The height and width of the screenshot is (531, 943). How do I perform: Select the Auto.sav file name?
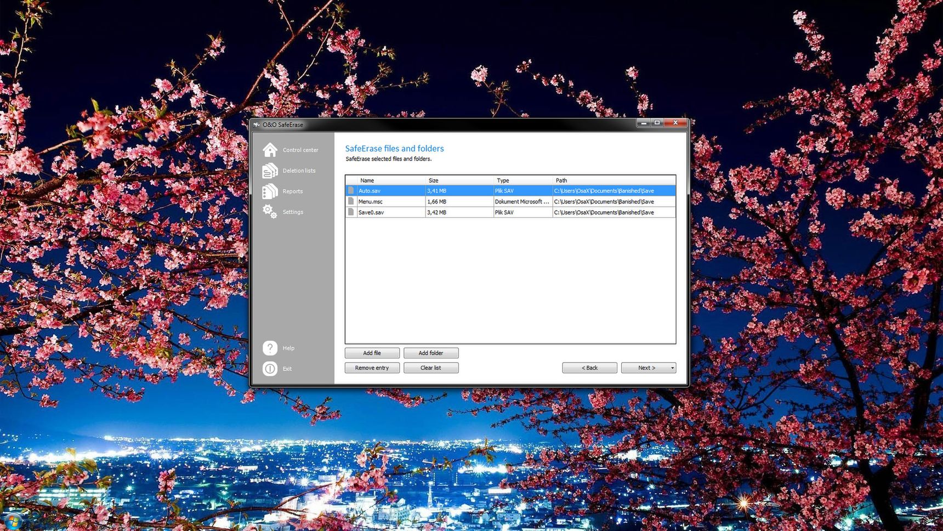[x=370, y=191]
